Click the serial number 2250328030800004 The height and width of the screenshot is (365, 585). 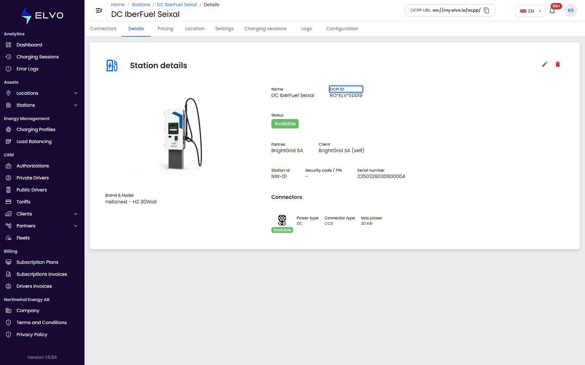click(x=381, y=177)
